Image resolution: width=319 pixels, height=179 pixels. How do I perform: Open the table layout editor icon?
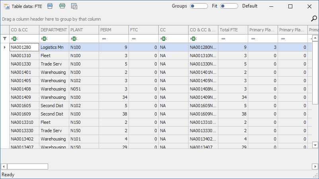74,6
